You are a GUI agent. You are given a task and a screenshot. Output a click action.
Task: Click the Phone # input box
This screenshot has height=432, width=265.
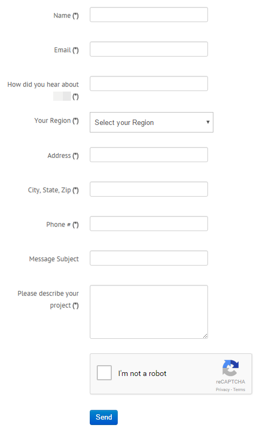point(149,224)
